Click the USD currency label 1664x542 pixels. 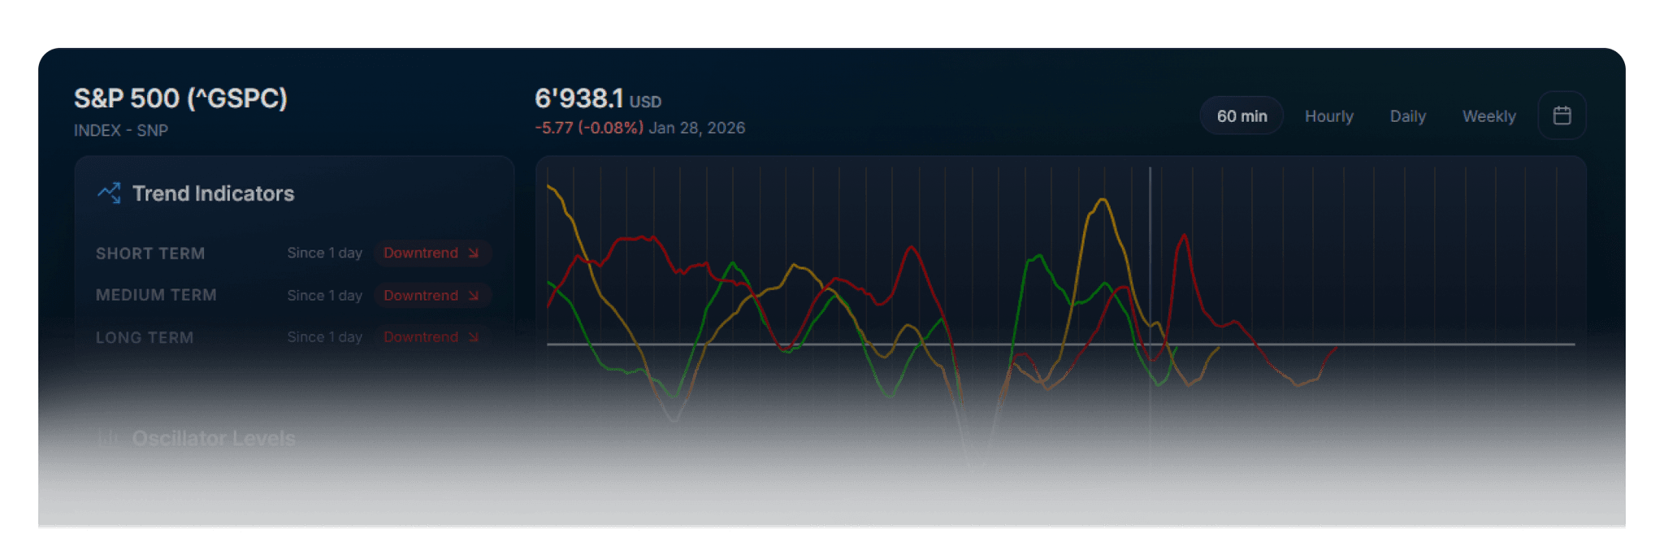(645, 102)
